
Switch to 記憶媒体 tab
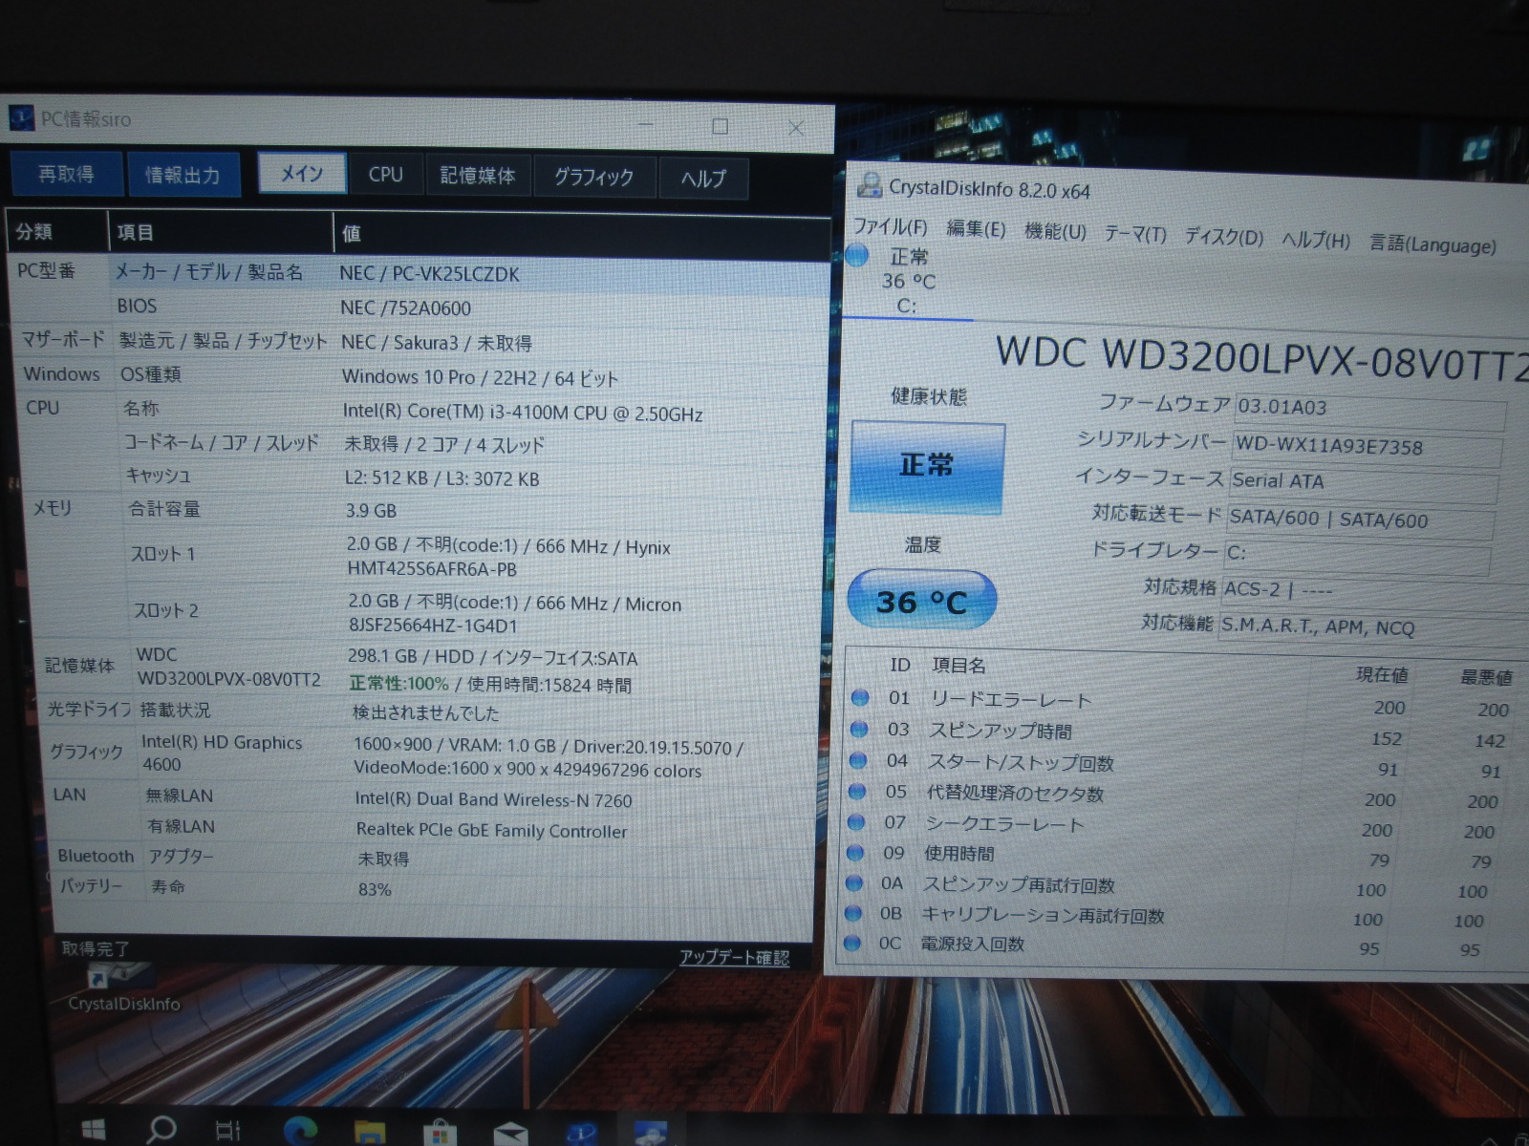click(477, 176)
